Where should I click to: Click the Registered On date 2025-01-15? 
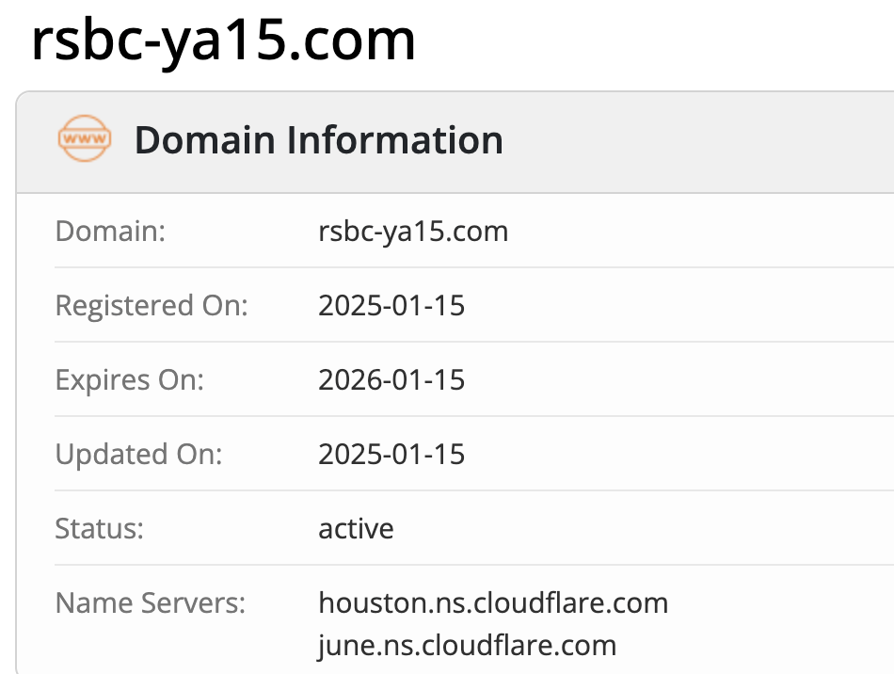[391, 305]
